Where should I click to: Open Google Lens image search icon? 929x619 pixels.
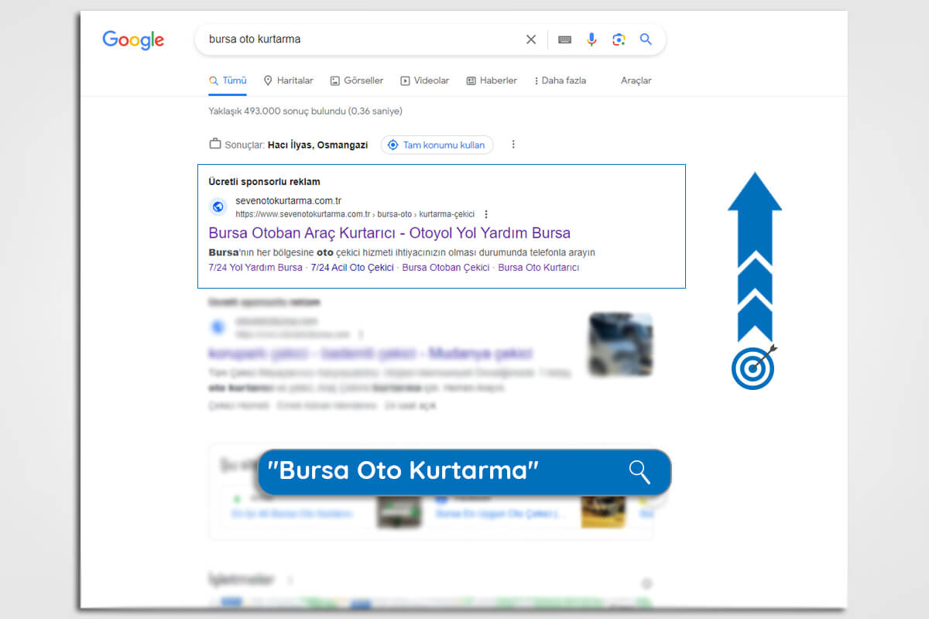[619, 39]
